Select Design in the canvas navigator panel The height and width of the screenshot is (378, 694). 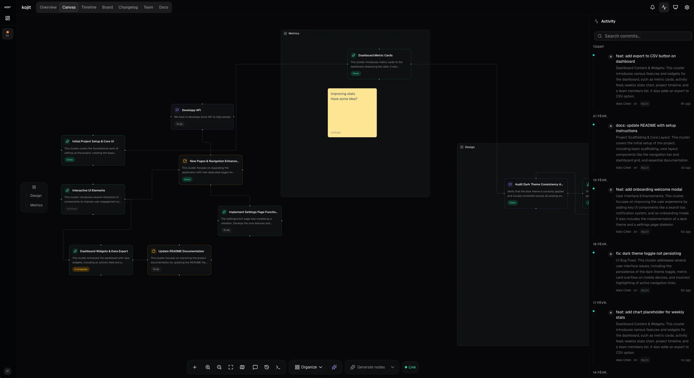click(x=36, y=196)
